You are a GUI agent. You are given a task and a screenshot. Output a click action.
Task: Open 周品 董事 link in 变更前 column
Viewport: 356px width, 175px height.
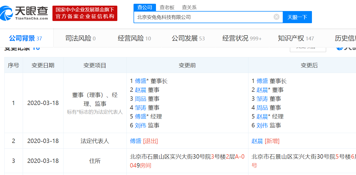click(x=141, y=99)
